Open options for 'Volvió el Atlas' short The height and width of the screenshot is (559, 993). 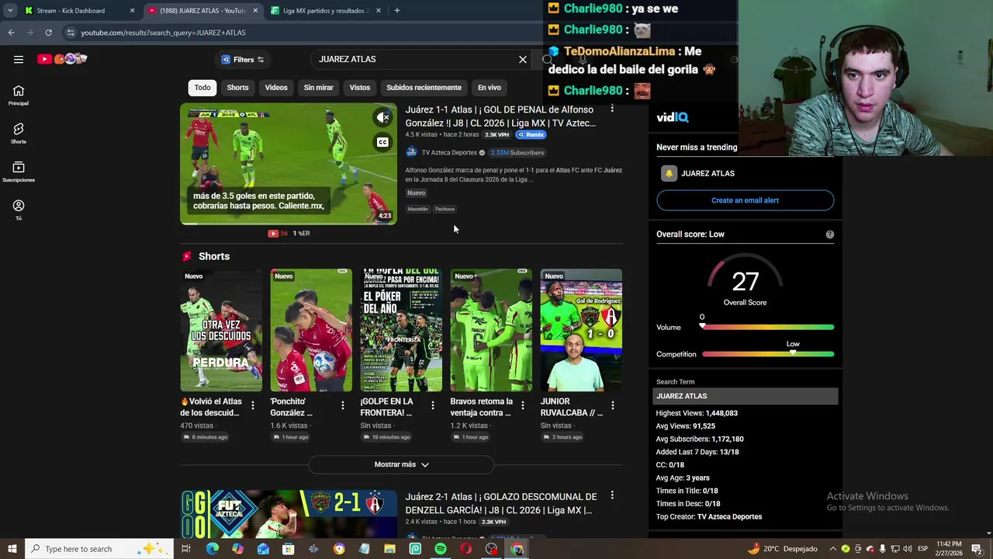tap(252, 405)
